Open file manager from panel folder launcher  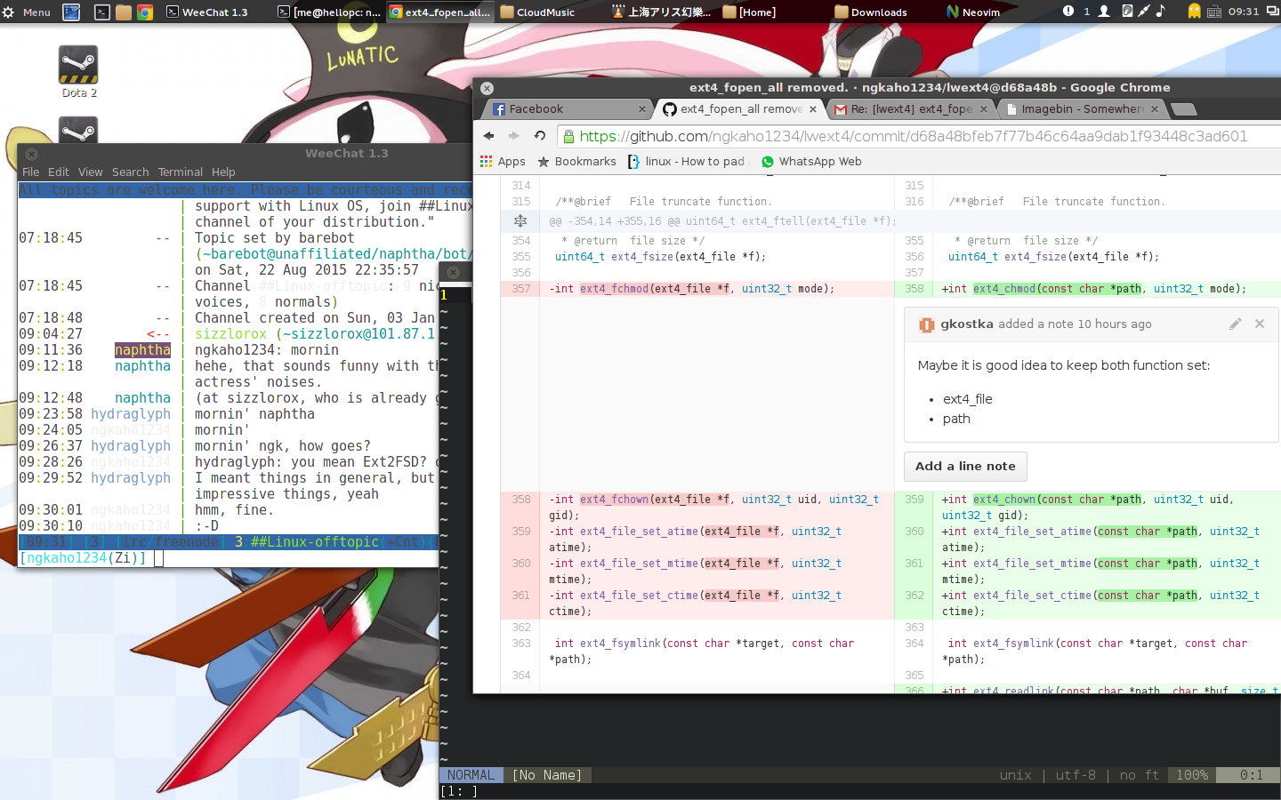pyautogui.click(x=124, y=12)
